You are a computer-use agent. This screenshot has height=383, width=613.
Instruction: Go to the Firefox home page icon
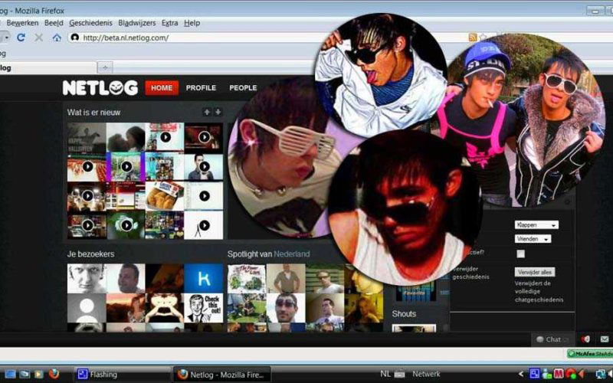click(x=57, y=38)
